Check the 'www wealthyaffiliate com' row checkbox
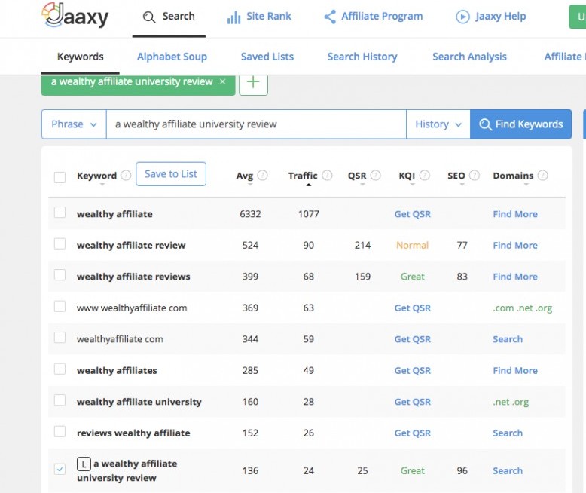 tap(60, 306)
